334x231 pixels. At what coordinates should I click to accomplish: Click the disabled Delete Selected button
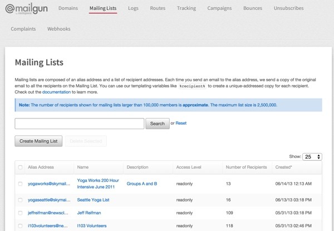click(x=86, y=141)
